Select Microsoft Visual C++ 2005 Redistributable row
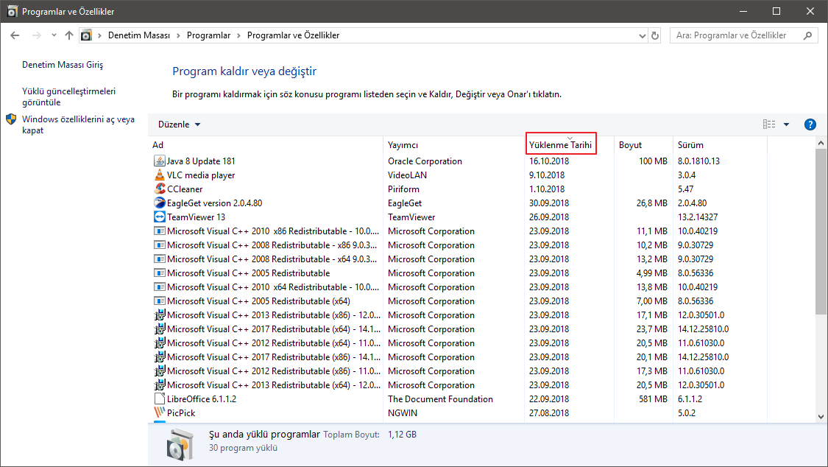Screen dimensions: 828x467 coord(457,273)
